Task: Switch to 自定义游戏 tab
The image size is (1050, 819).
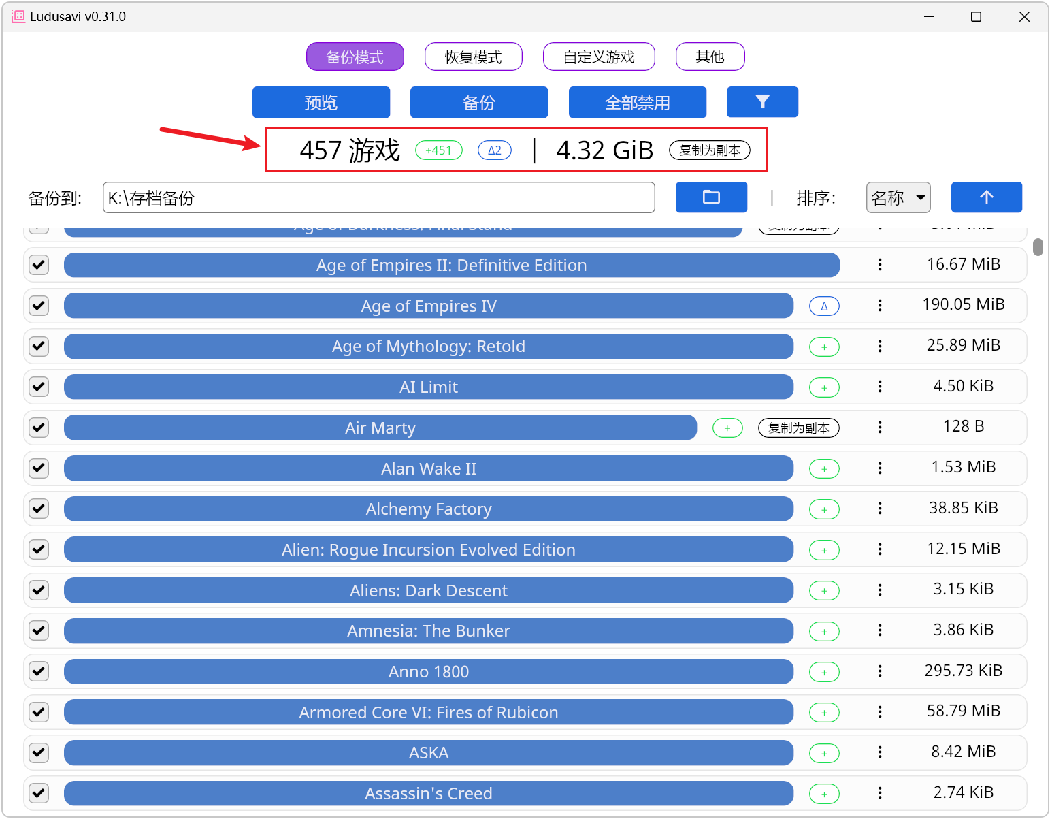Action: click(x=599, y=57)
